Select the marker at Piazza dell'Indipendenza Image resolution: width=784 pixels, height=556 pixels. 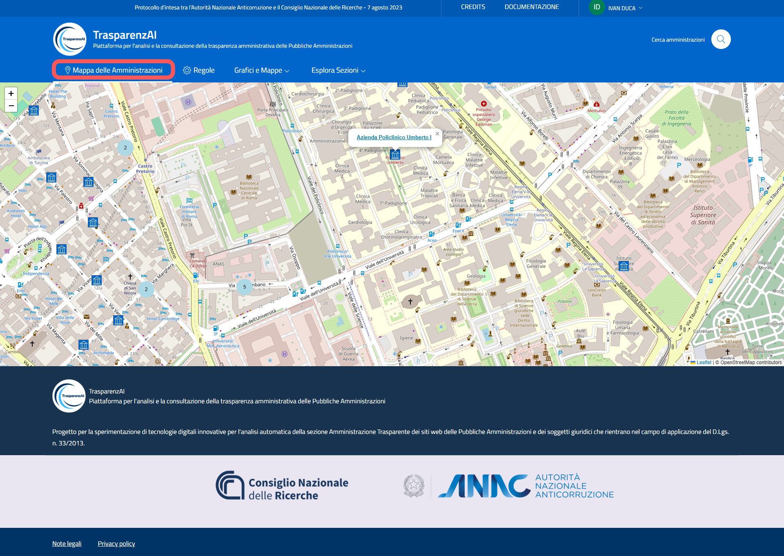click(x=62, y=249)
